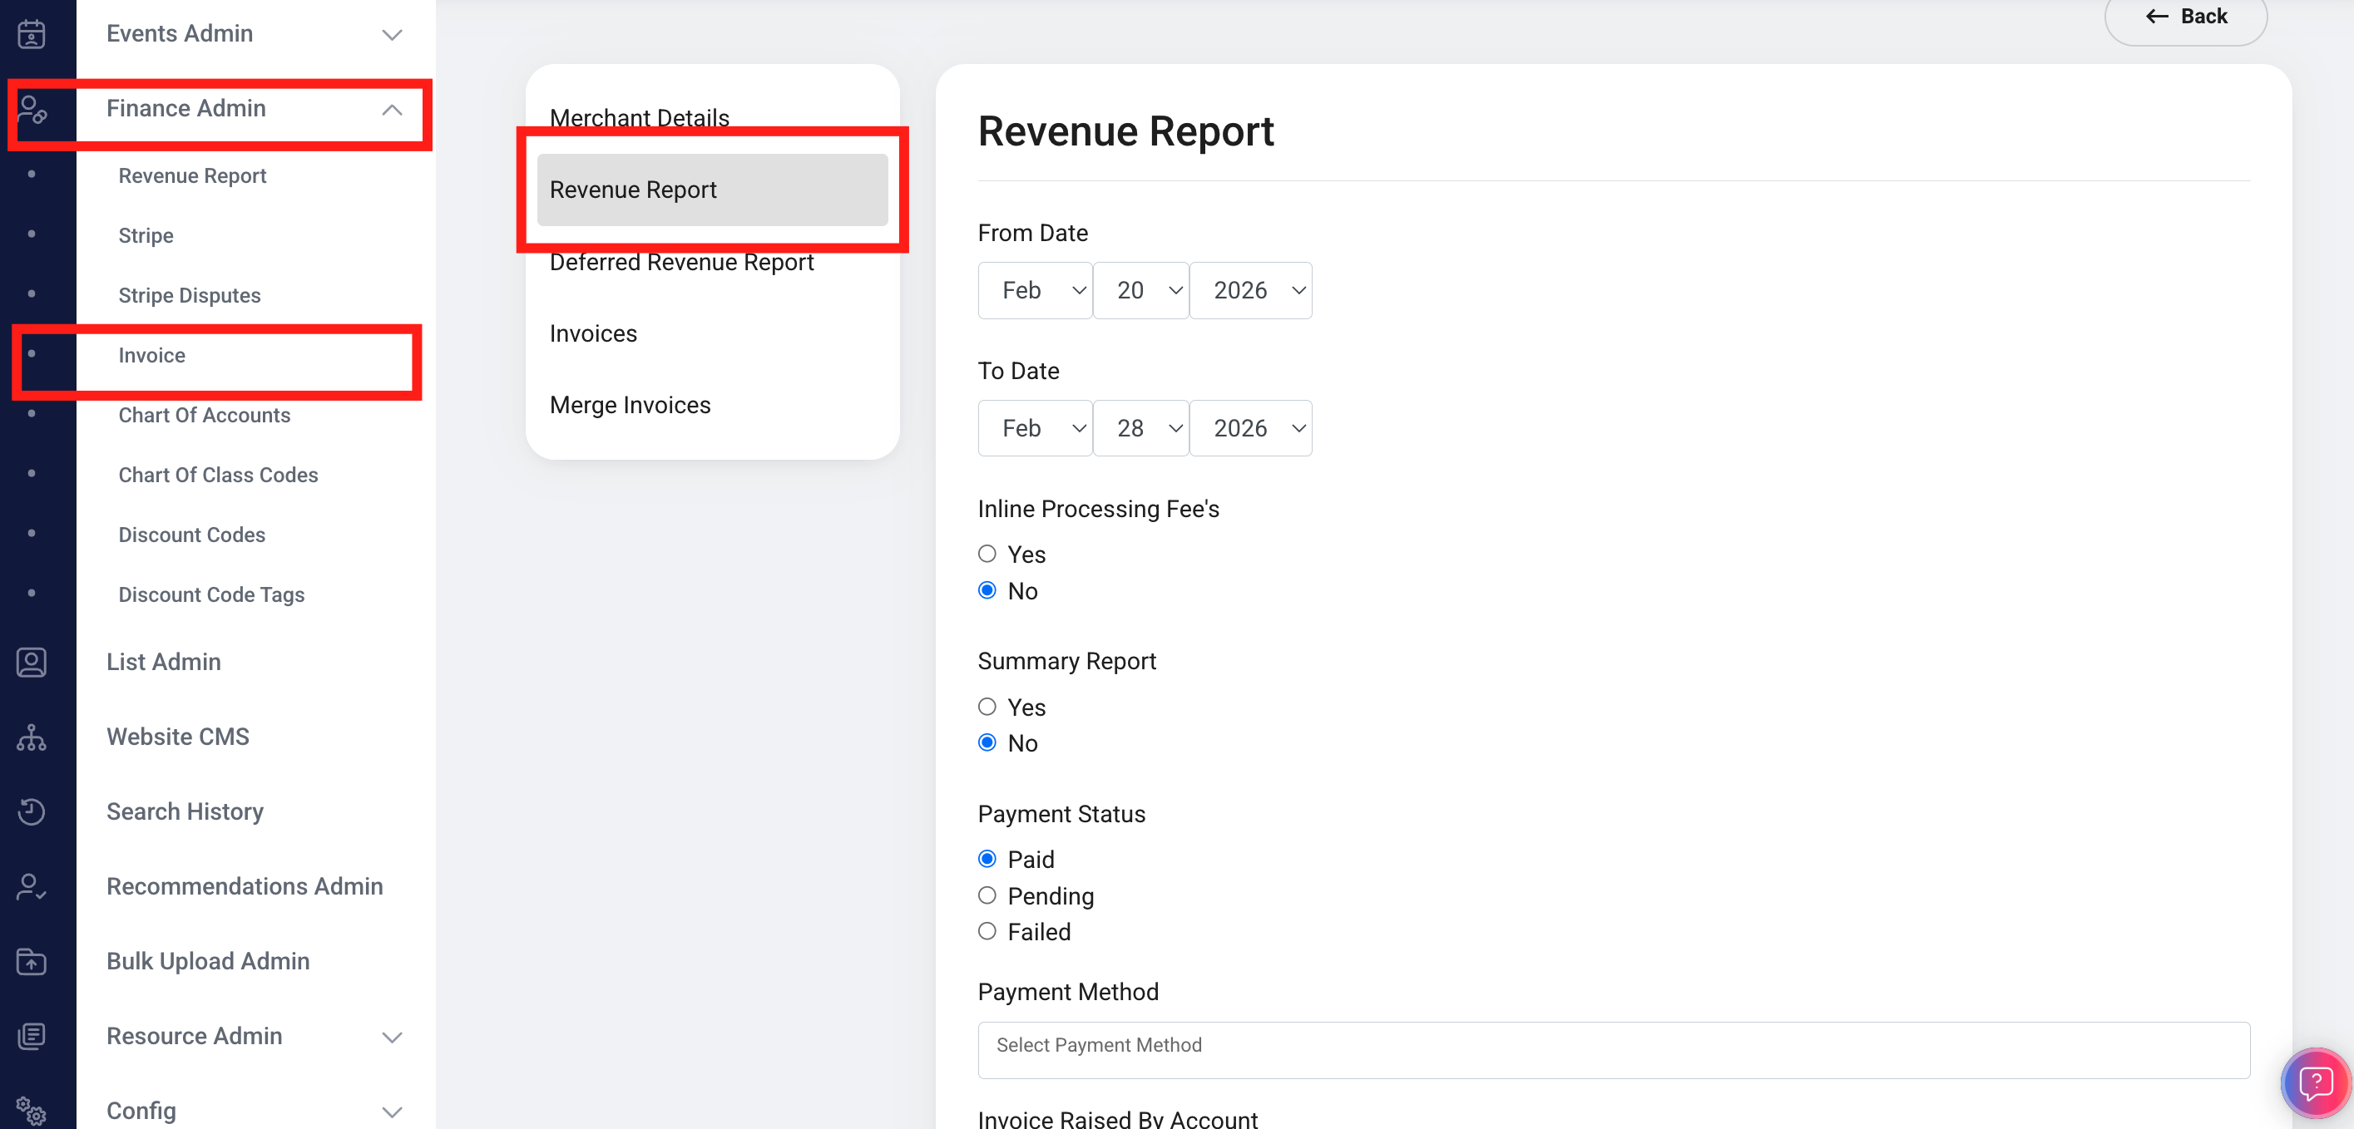This screenshot has width=2354, height=1129.
Task: Open the To Date day dropdown
Action: tap(1140, 428)
